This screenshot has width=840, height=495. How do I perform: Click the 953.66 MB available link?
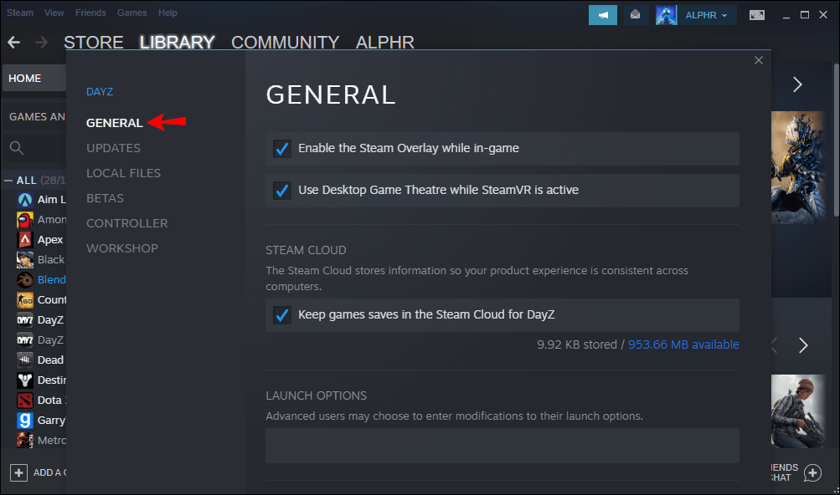(683, 344)
